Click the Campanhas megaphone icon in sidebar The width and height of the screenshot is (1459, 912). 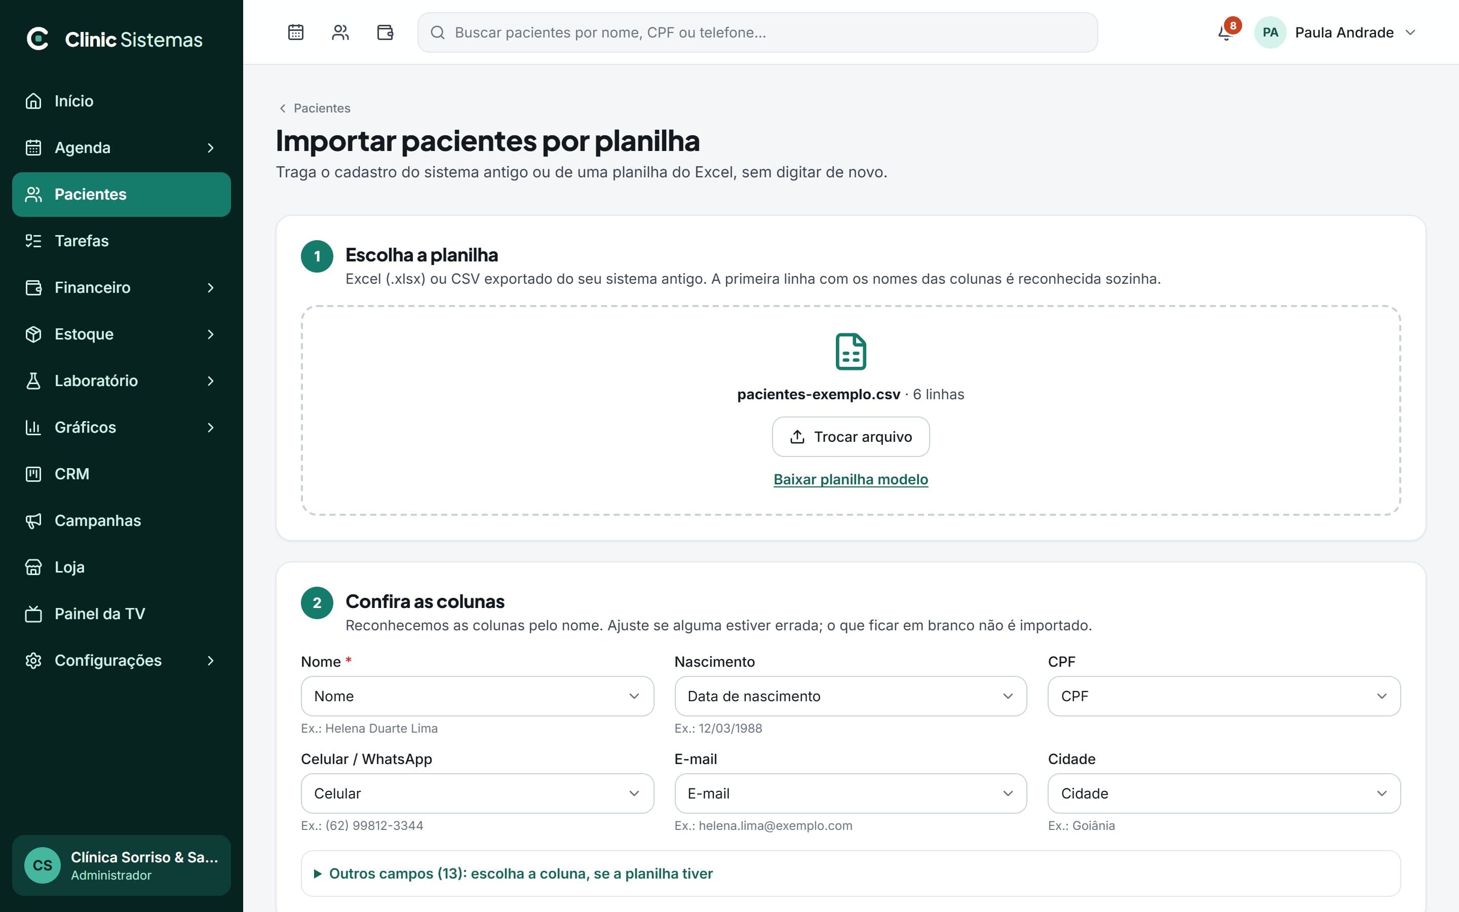pos(34,520)
